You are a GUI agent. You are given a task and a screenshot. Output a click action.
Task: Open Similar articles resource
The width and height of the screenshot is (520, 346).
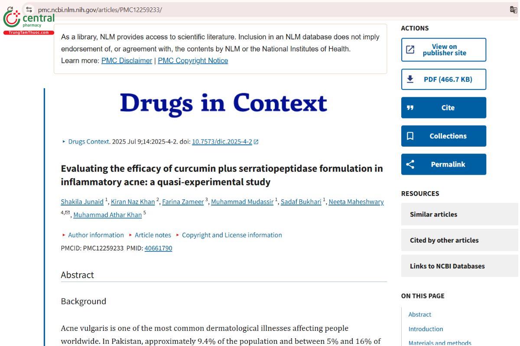click(x=433, y=215)
